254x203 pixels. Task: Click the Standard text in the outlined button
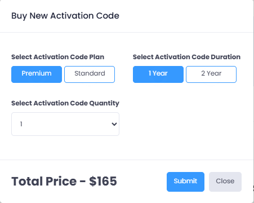point(90,73)
